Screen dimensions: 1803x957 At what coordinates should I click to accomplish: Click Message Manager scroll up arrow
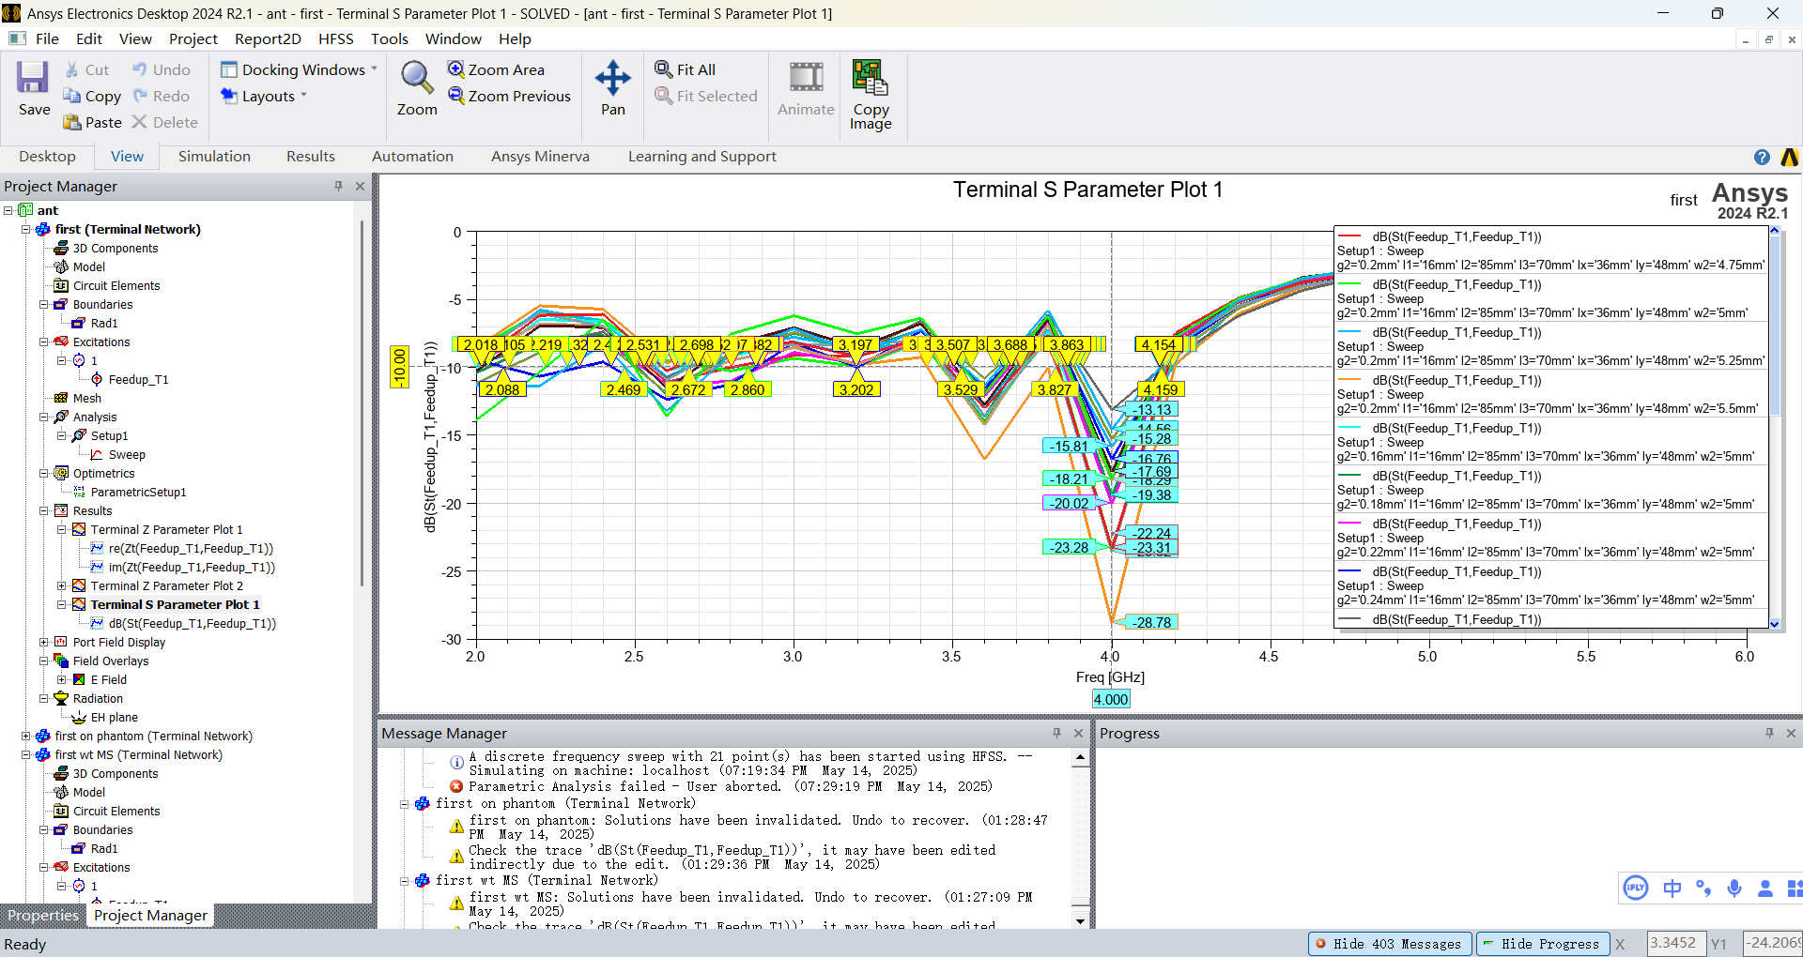click(1080, 757)
